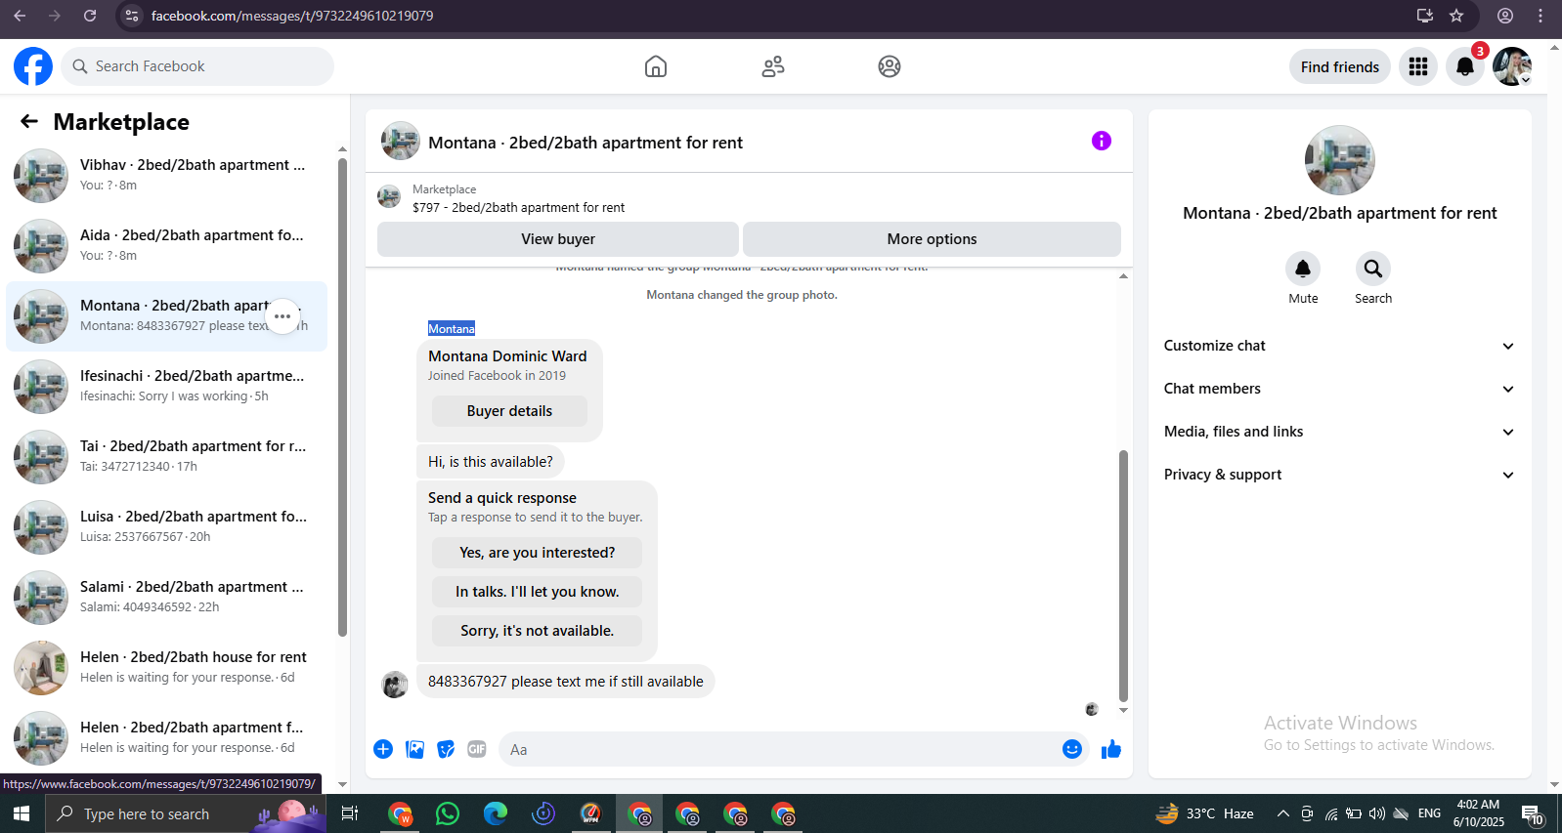Open the Facebook menu grid icon
The height and width of the screenshot is (833, 1562).
(x=1418, y=66)
